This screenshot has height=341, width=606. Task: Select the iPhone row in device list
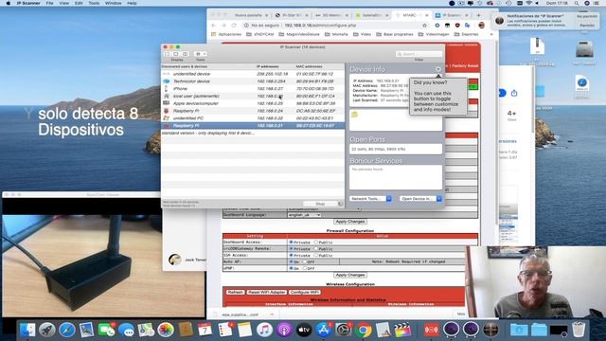coord(253,88)
